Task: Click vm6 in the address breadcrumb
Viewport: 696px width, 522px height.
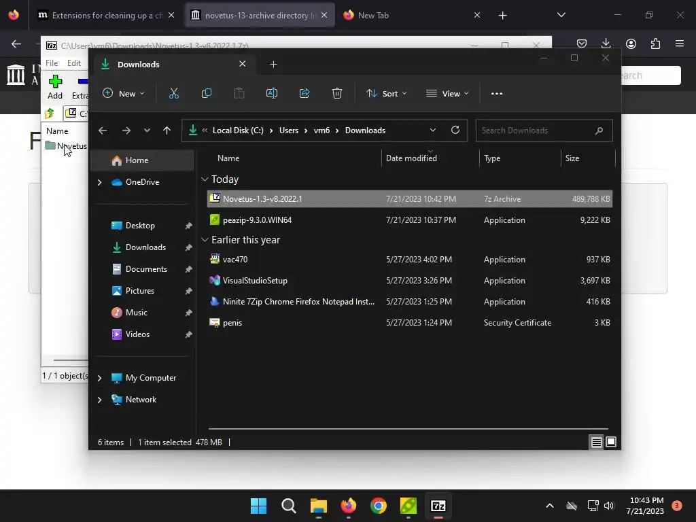Action: tap(321, 130)
